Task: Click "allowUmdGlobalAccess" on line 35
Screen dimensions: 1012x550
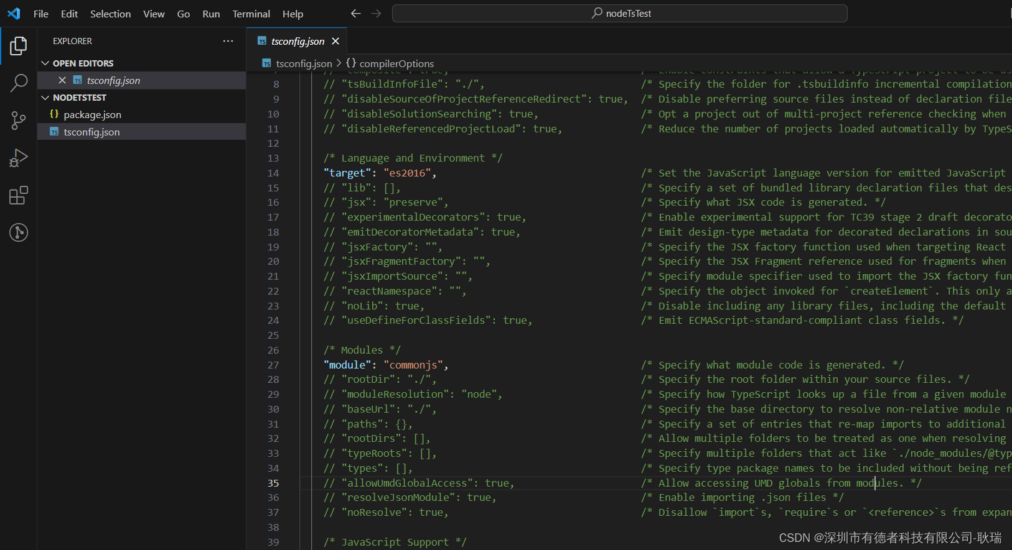Action: tap(407, 483)
